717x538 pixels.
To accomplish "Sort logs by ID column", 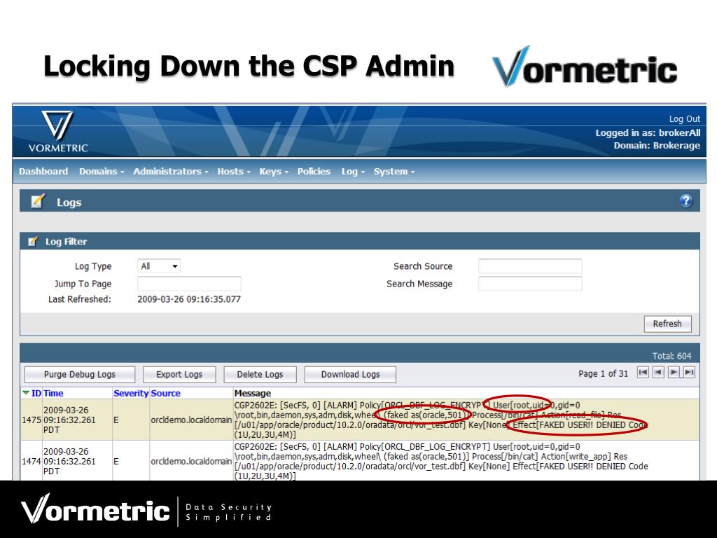I will click(36, 393).
